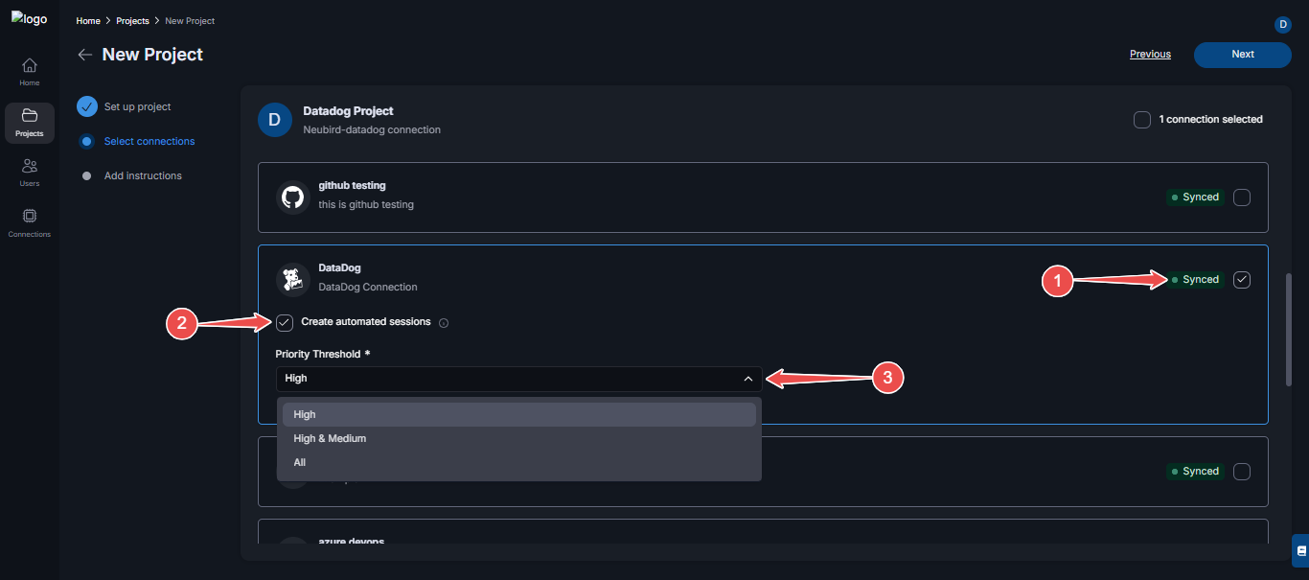This screenshot has height=580, width=1309.
Task: Collapse the Priority Threshold dropdown chevron
Action: coord(748,379)
